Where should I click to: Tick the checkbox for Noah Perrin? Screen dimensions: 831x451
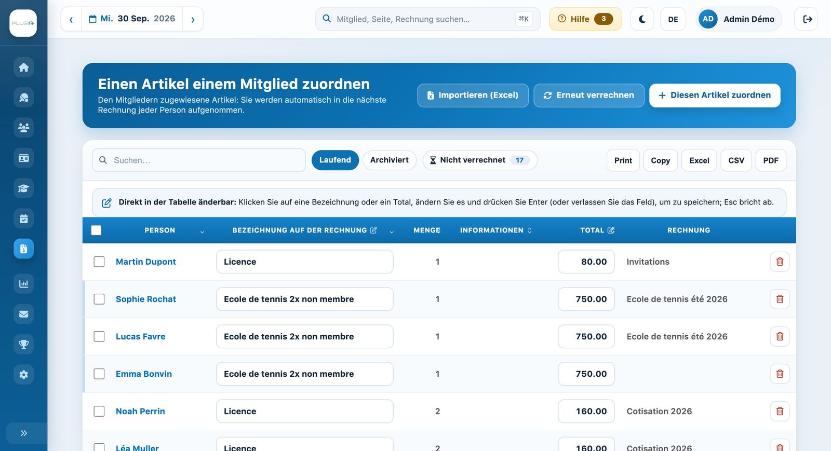tap(99, 411)
